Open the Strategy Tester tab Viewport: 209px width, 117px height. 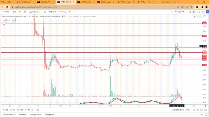coord(35,115)
